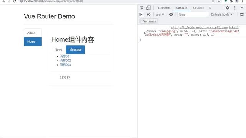Bookmark this page with the star icon
The image size is (246, 138).
pyautogui.click(x=219, y=1)
